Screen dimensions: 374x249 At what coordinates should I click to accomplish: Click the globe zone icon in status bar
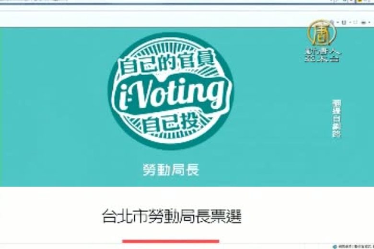[335, 247]
